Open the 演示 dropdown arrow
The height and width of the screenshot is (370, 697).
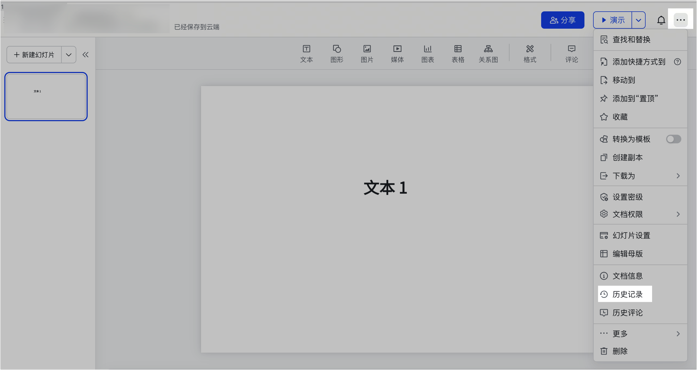pyautogui.click(x=639, y=20)
